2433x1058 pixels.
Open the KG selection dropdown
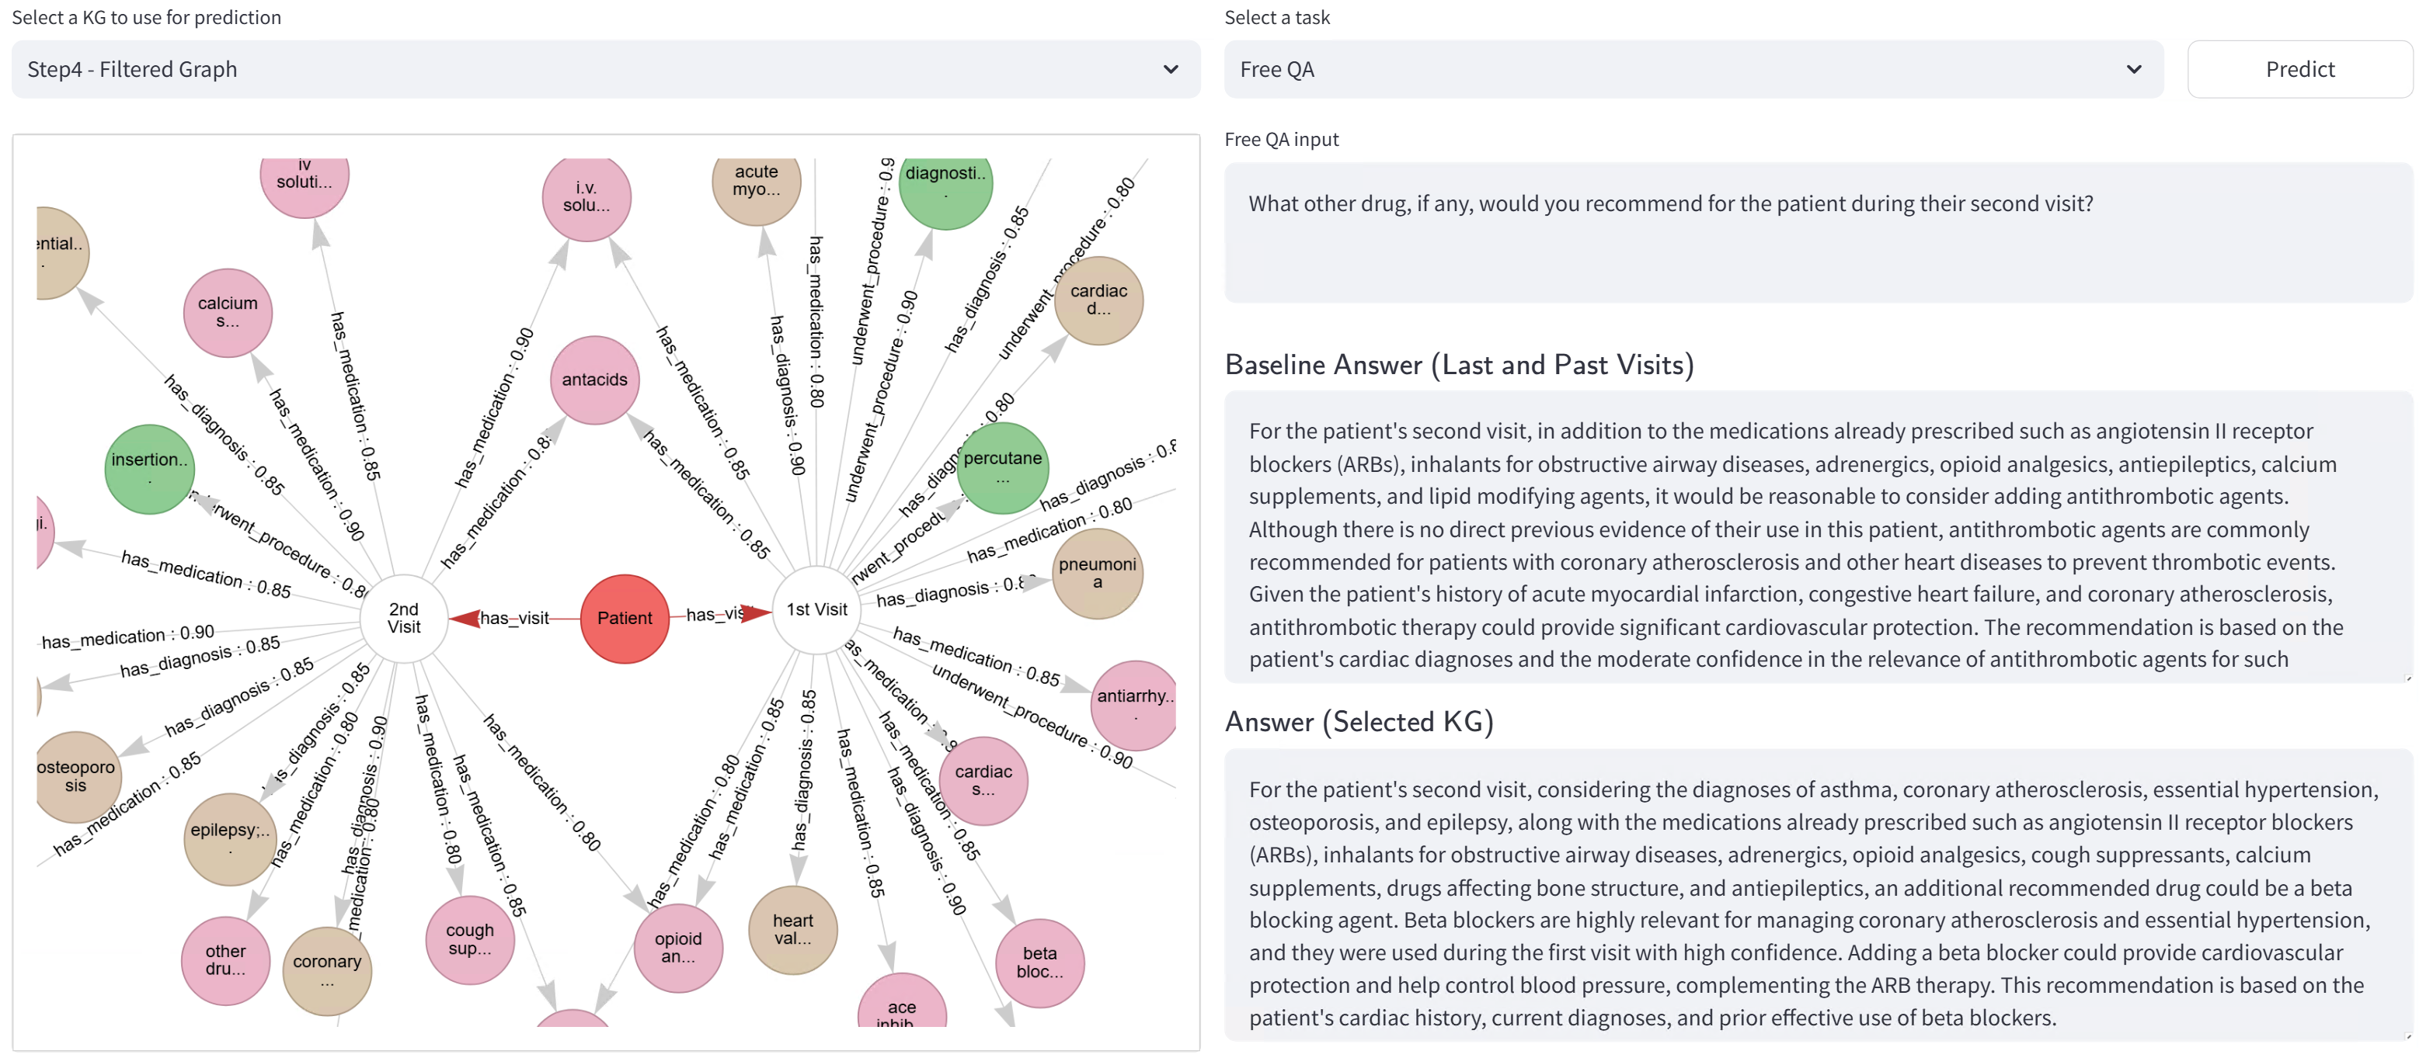point(605,69)
